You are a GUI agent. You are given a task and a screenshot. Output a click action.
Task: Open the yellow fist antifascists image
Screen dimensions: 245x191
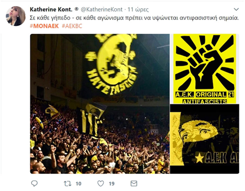[205, 69]
